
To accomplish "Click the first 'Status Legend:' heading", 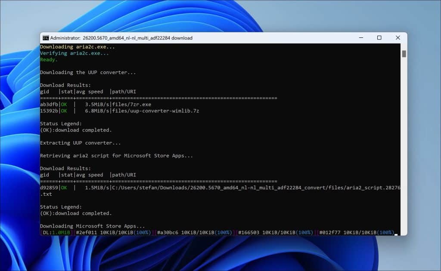I will pyautogui.click(x=61, y=123).
